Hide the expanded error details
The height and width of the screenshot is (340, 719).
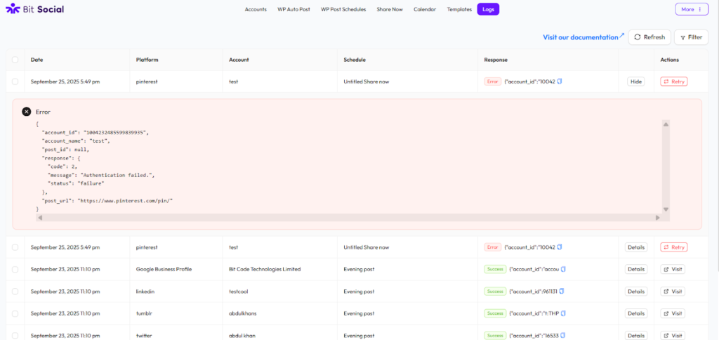coord(636,81)
